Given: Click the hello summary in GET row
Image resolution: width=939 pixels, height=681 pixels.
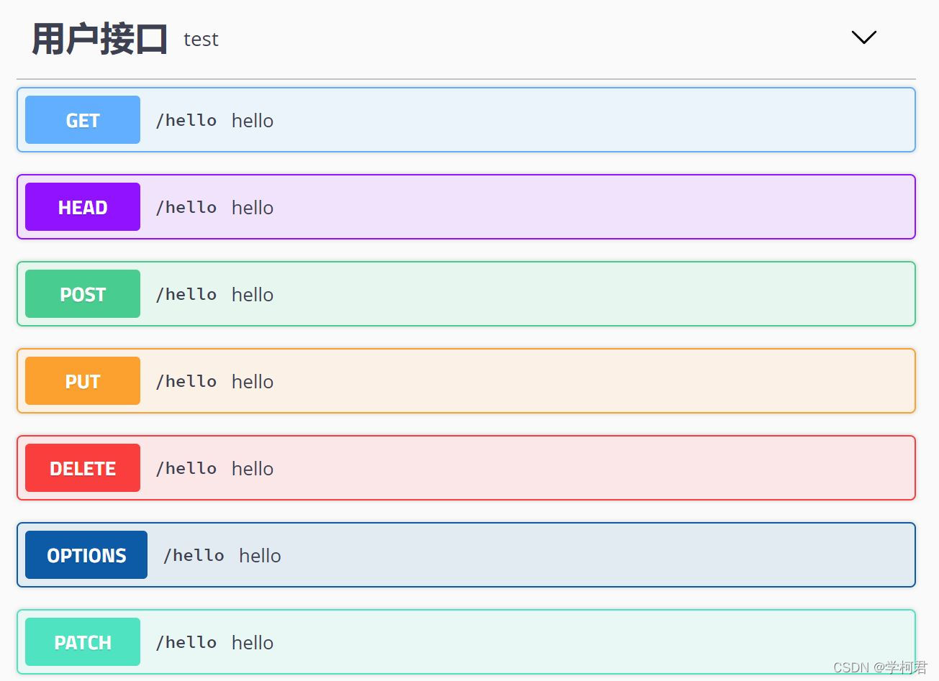Looking at the screenshot, I should click(253, 121).
